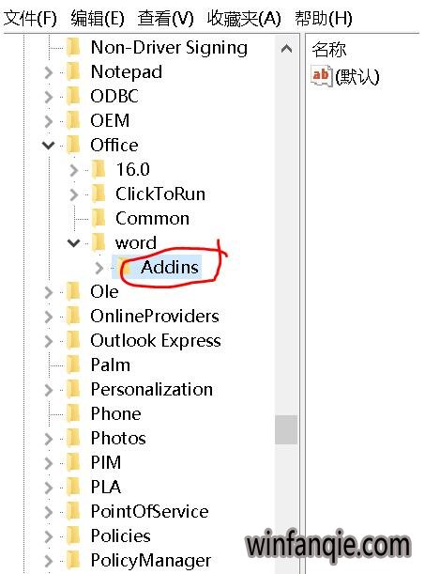
Task: Open the 文件(F) menu
Action: pos(30,18)
